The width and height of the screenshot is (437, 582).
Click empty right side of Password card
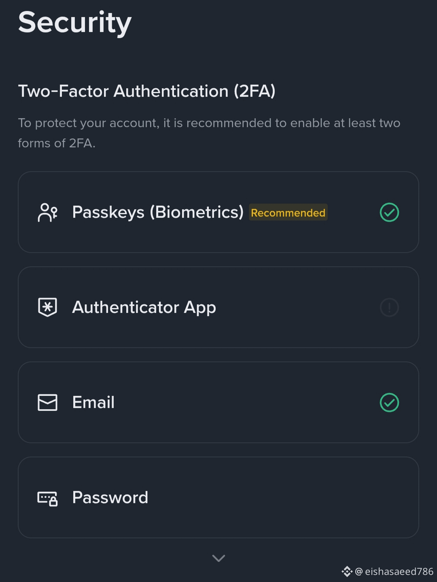[x=324, y=497]
